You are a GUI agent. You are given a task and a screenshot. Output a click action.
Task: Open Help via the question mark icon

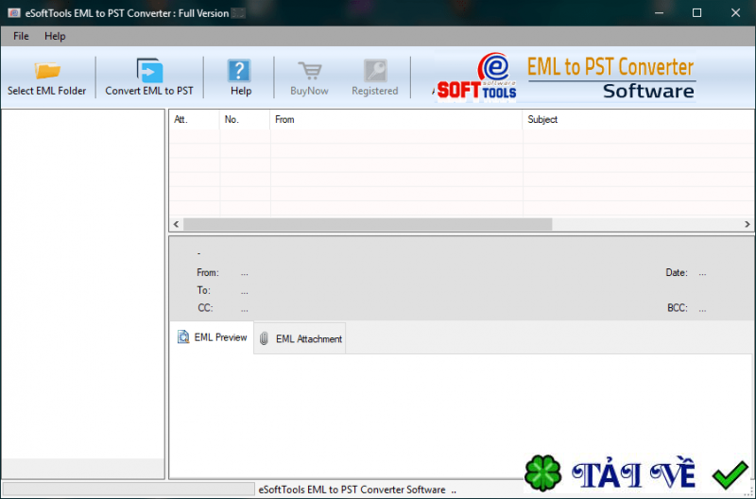tap(239, 70)
